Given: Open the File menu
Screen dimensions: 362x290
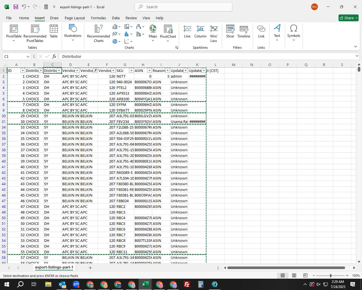Looking at the screenshot, I should [x=9, y=18].
